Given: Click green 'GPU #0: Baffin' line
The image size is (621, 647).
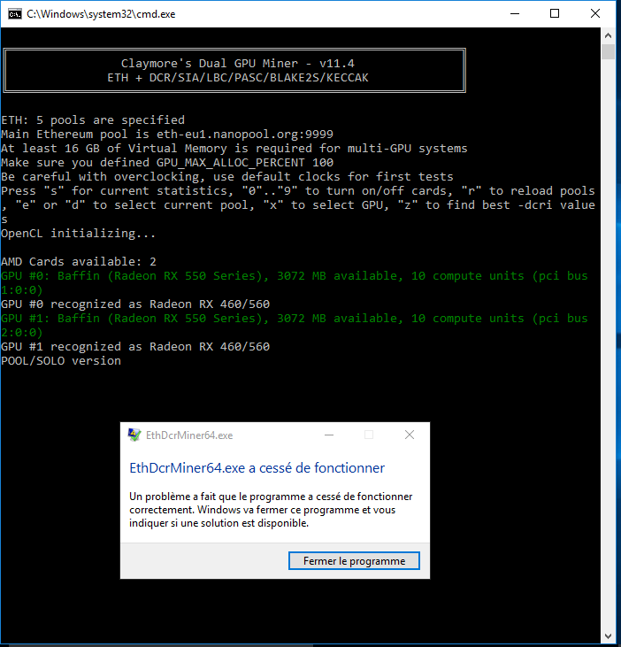Looking at the screenshot, I should pyautogui.click(x=294, y=282).
